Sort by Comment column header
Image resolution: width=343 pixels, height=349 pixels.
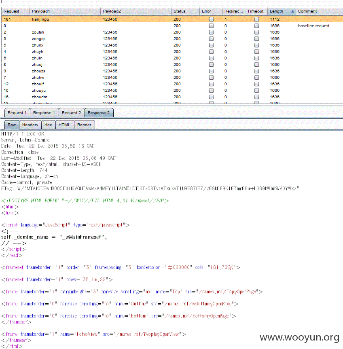[320, 11]
